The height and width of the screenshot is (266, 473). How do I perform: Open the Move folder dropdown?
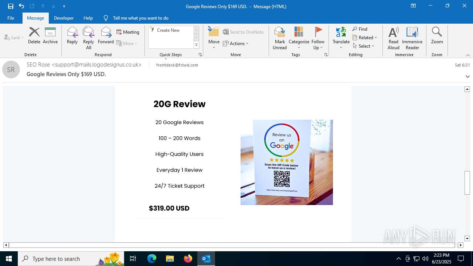tap(214, 38)
